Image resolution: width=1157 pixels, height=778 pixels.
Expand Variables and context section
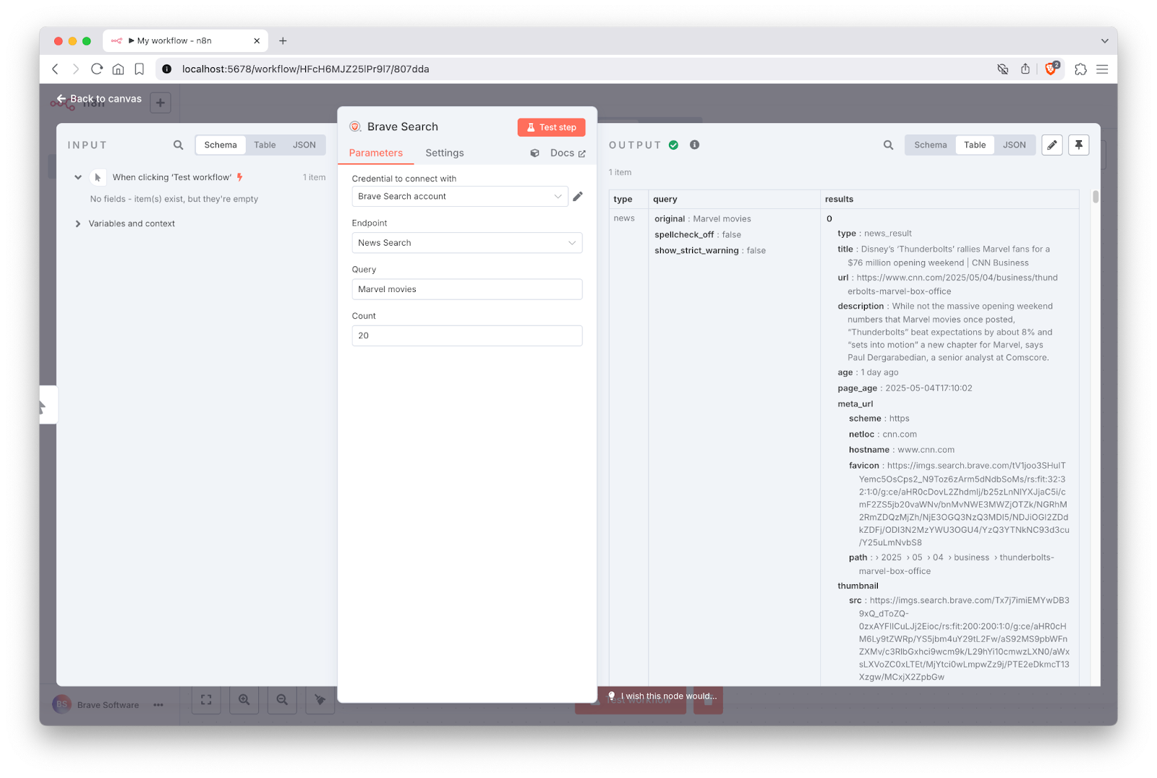click(x=78, y=223)
